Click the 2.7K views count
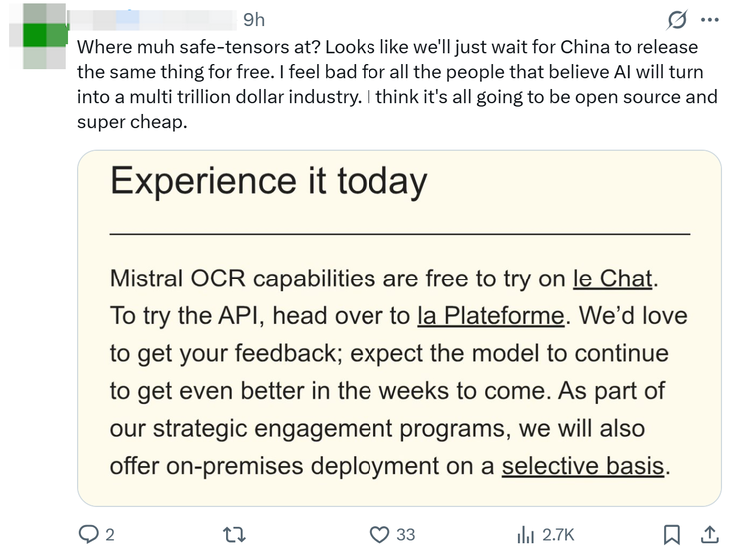 click(557, 535)
